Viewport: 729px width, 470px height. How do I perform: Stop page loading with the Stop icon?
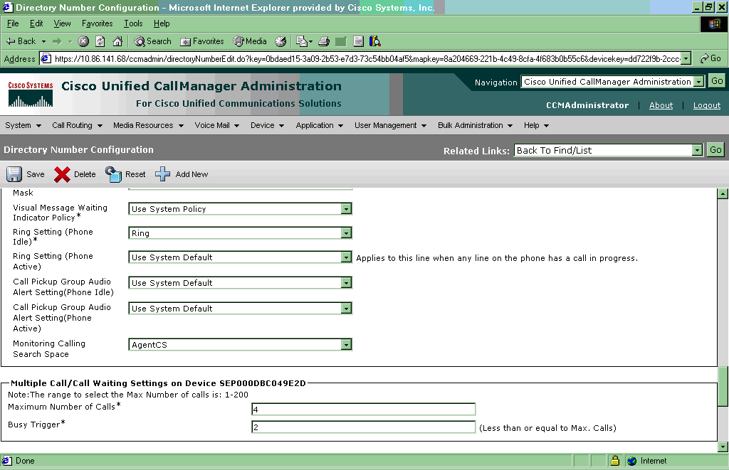(x=83, y=41)
